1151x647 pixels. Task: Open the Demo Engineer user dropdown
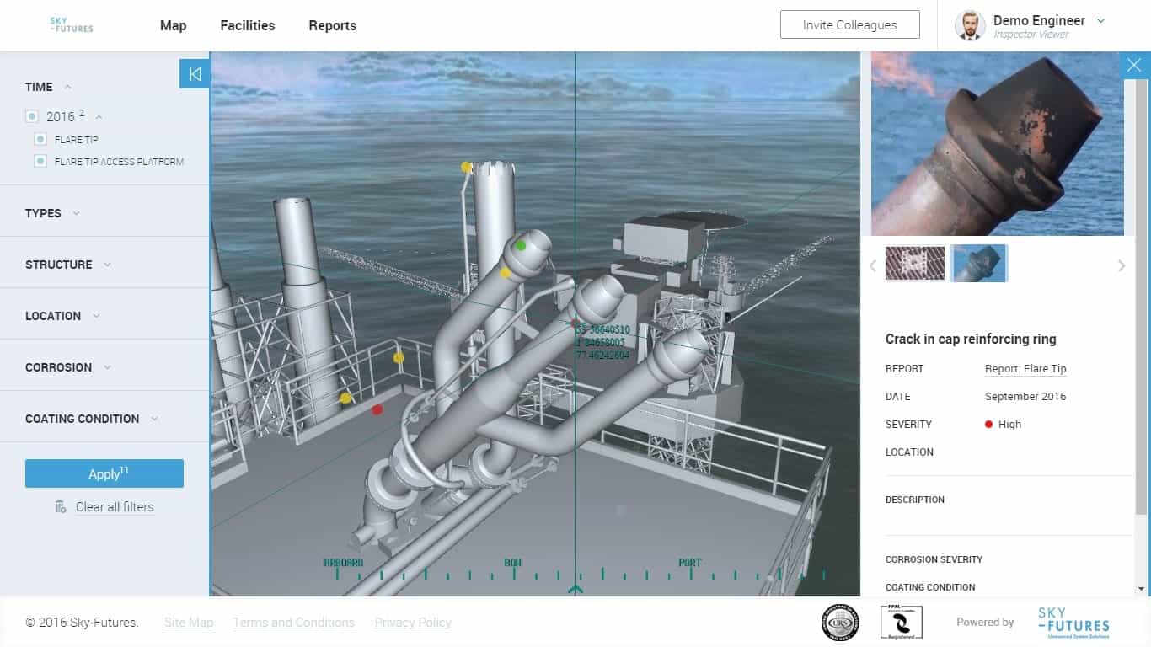(x=1100, y=21)
